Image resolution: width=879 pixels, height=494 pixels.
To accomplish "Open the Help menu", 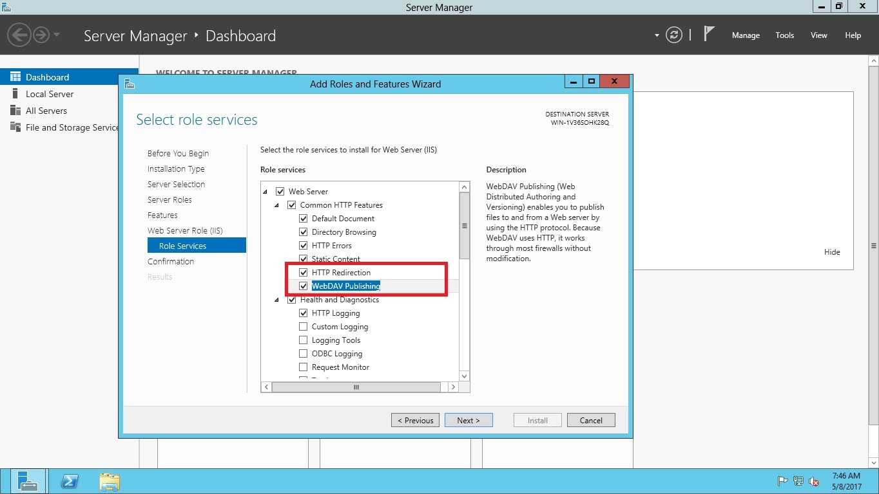I will point(853,35).
